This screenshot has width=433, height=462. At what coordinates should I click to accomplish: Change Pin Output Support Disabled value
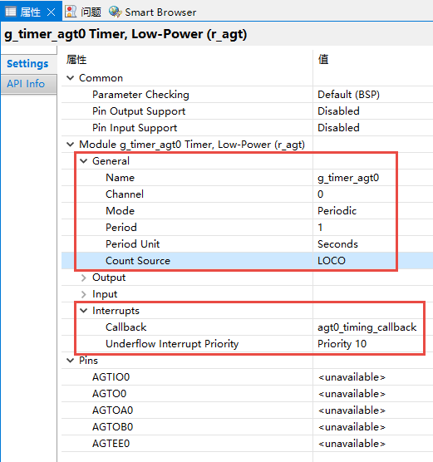[x=338, y=111]
